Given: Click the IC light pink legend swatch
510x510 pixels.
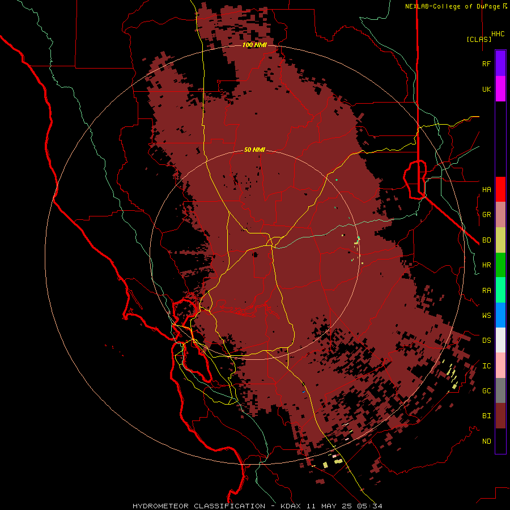Looking at the screenshot, I should point(500,365).
